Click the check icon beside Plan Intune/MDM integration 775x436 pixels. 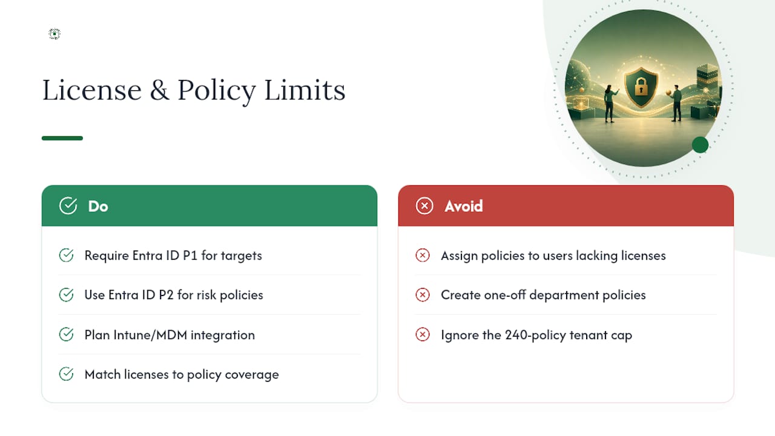(66, 335)
